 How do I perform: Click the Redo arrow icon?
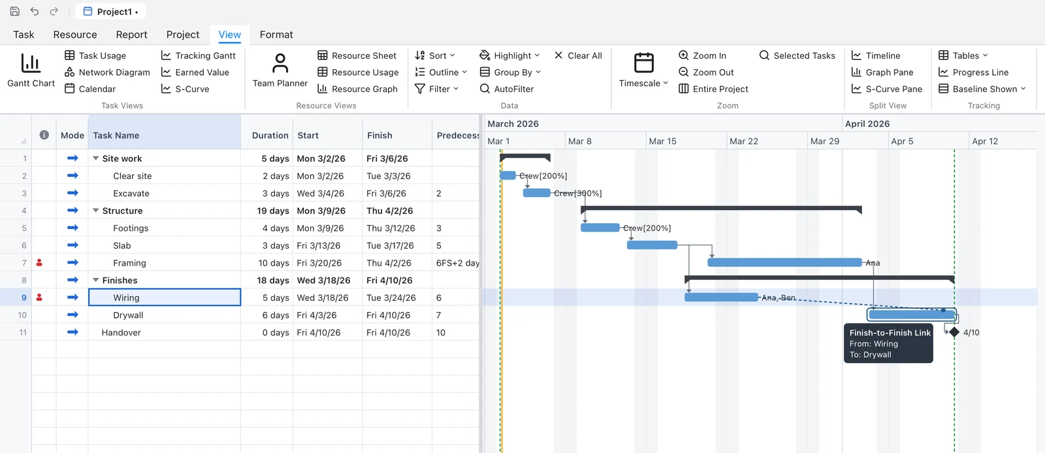[x=54, y=11]
